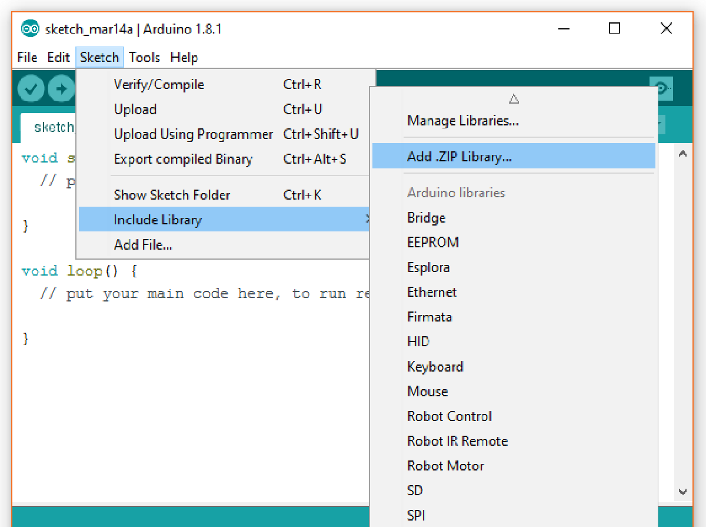Image resolution: width=706 pixels, height=527 pixels.
Task: Open the Serial Monitor with the magnifier icon
Action: pos(661,88)
